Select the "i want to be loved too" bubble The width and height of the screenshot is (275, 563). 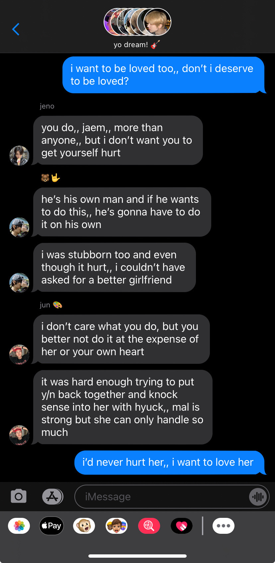pos(164,75)
